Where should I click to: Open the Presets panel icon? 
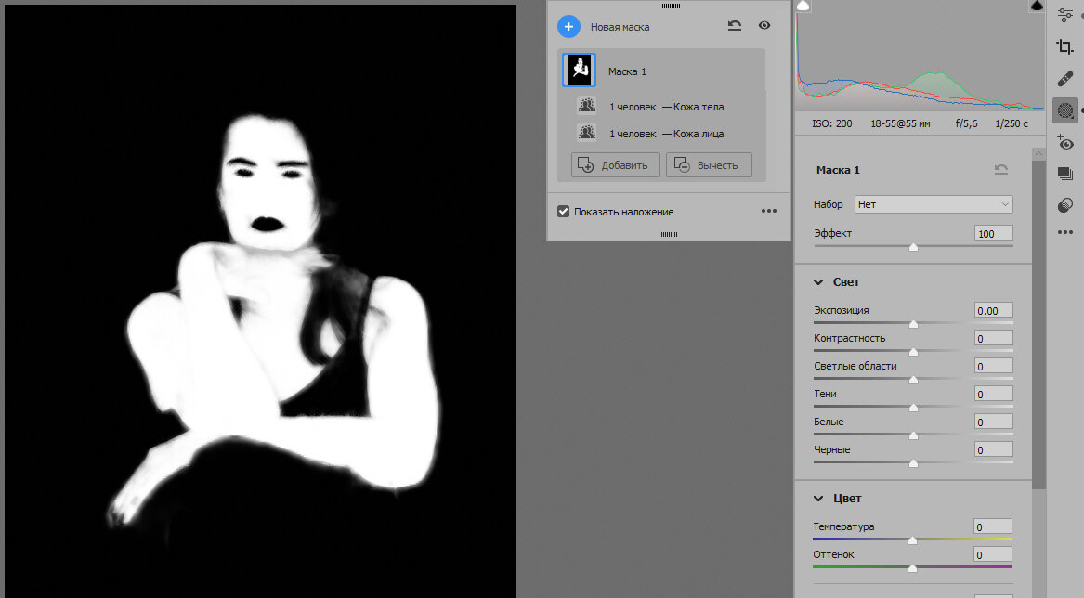(x=1065, y=205)
